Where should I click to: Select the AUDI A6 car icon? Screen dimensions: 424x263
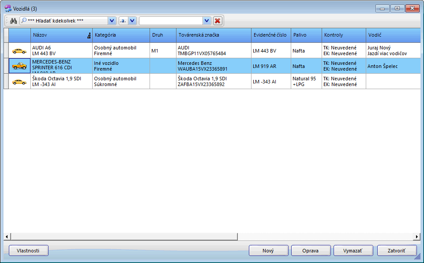tap(19, 51)
